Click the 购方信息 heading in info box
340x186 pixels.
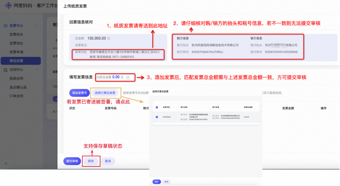point(183,38)
